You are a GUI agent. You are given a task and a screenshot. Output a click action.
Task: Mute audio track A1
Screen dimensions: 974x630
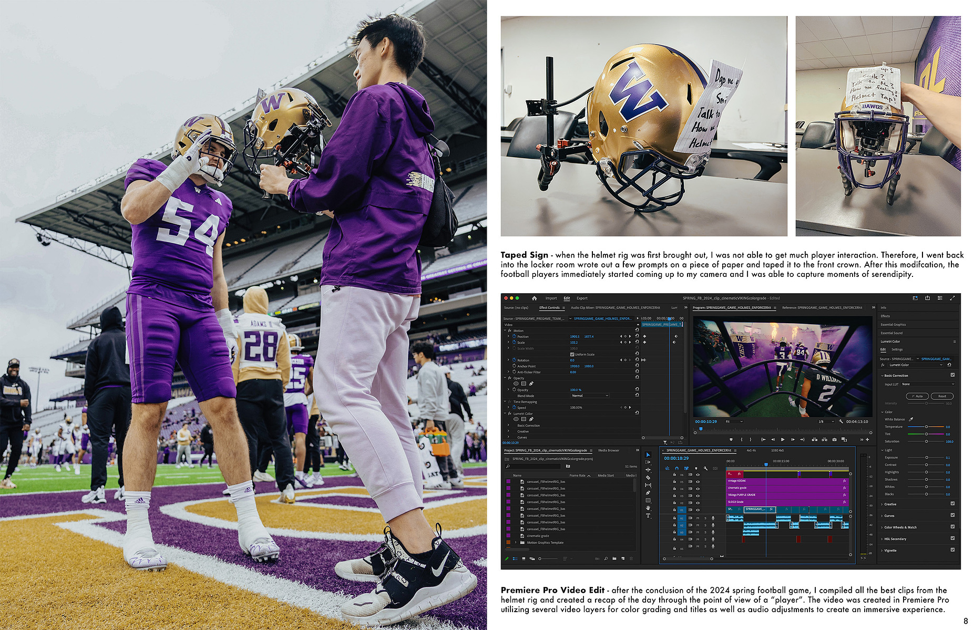698,518
